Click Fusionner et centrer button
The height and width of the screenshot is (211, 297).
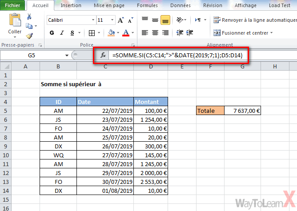(x=241, y=33)
